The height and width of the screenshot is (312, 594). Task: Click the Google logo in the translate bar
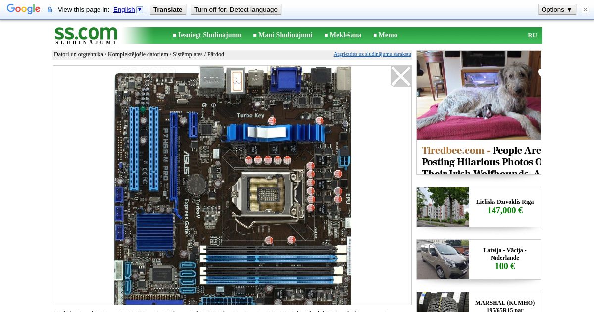point(23,9)
